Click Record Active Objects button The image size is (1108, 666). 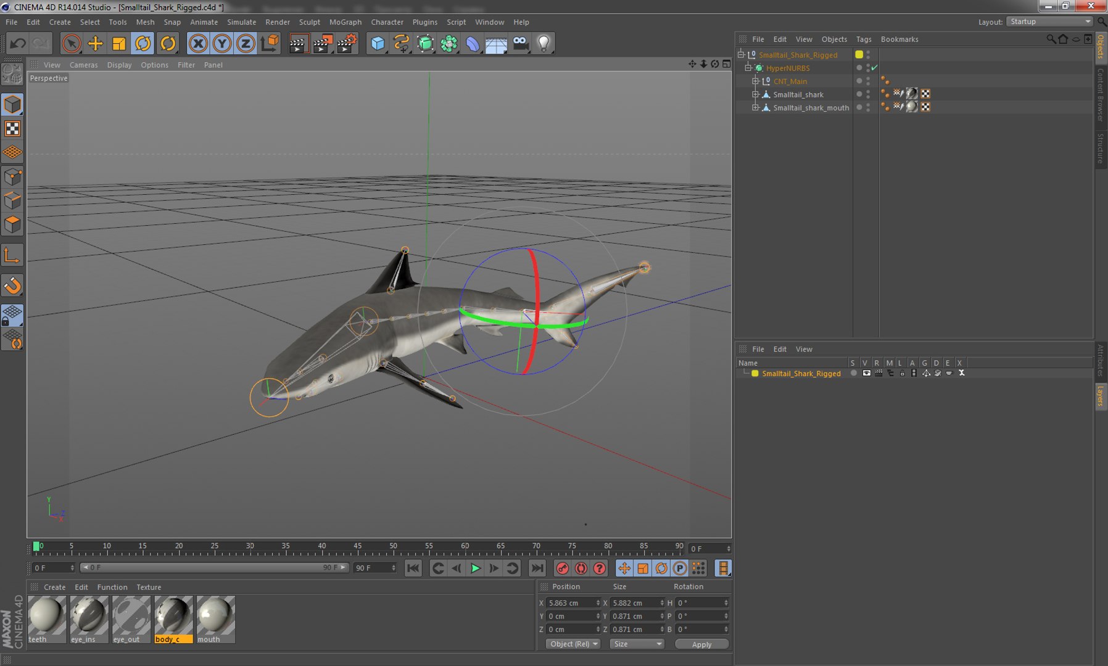click(562, 569)
